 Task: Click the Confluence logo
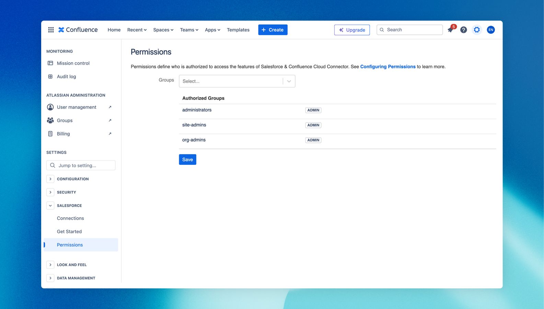78,30
